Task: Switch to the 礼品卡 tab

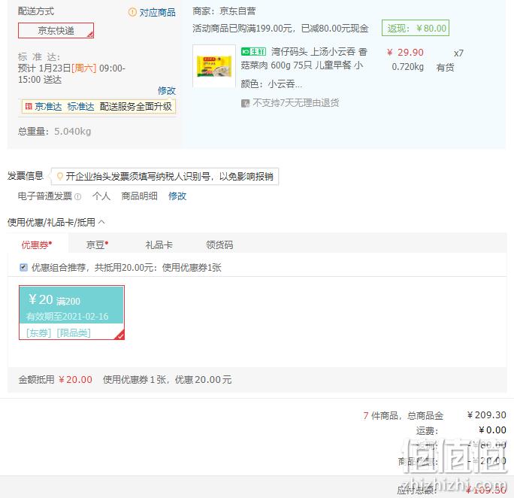Action: click(x=159, y=244)
